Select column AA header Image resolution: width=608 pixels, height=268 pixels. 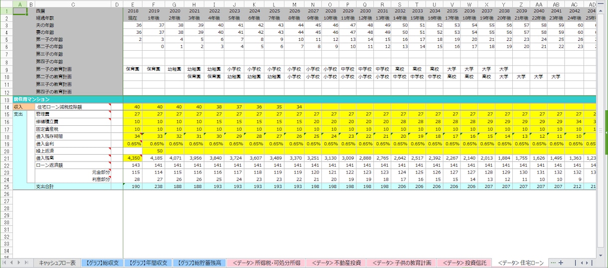[x=539, y=4]
